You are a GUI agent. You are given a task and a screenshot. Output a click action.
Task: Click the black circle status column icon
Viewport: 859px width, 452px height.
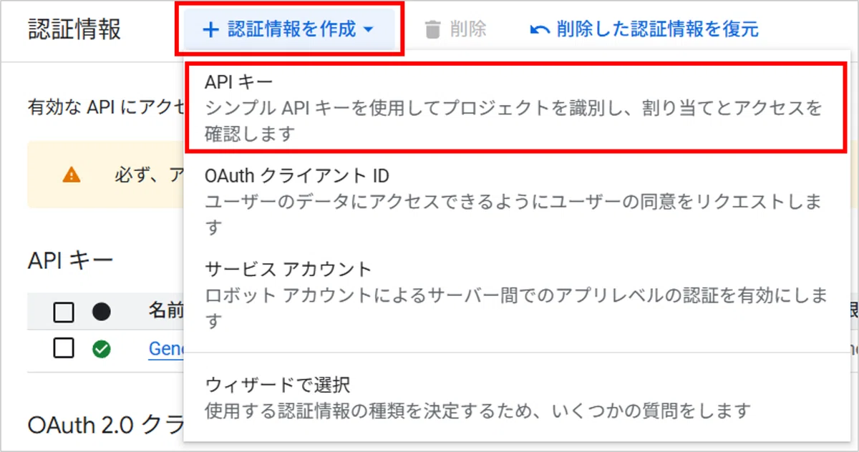tap(102, 312)
